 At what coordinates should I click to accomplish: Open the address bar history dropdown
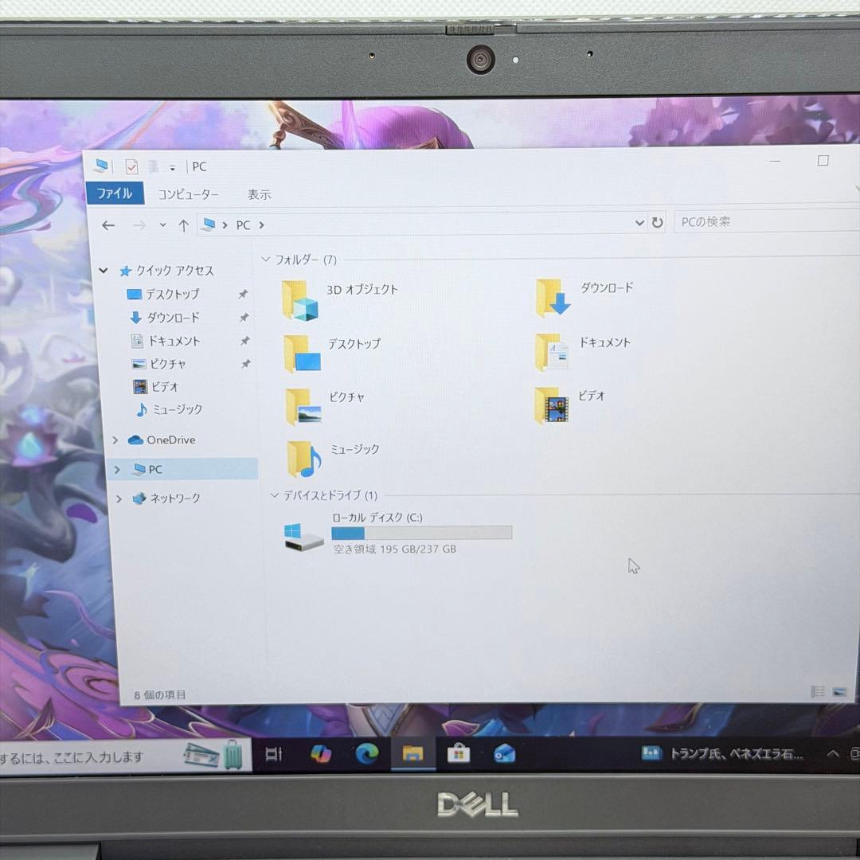click(639, 223)
